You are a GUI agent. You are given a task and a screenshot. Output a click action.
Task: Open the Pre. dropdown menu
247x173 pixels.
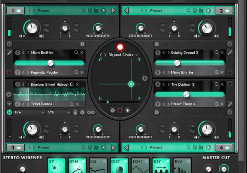pos(29,112)
